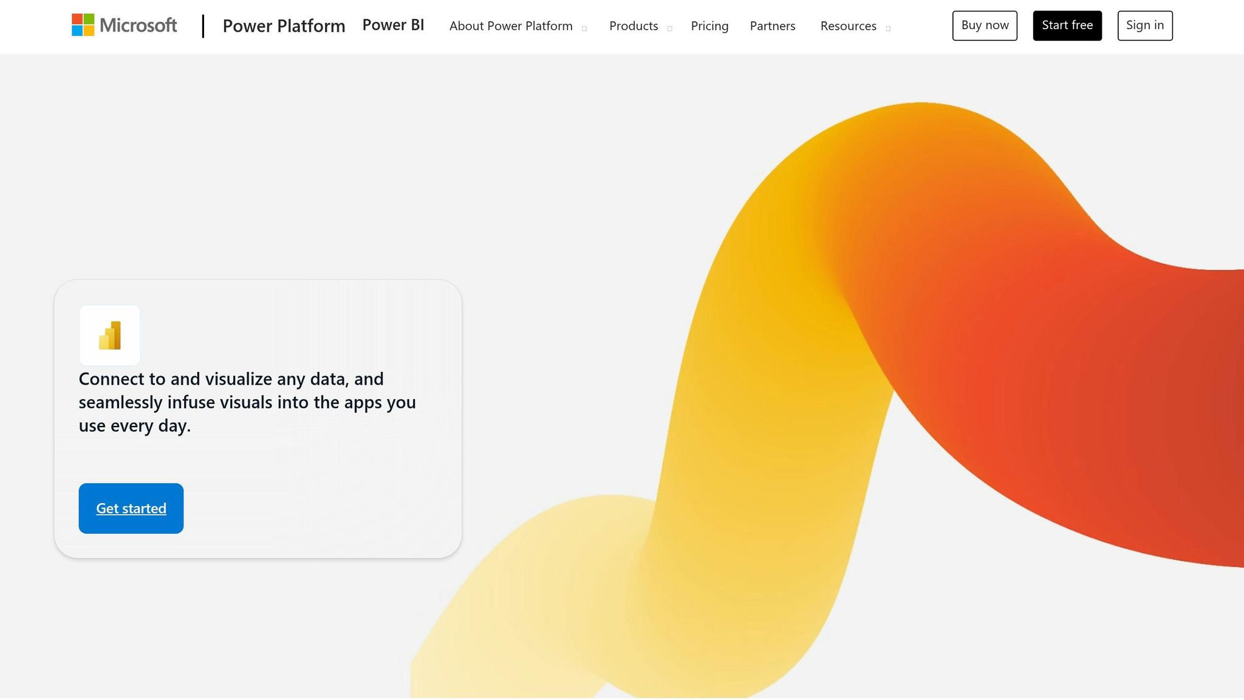Click the headline about visualizing any data
Screen dimensions: 1244x700
click(x=247, y=402)
